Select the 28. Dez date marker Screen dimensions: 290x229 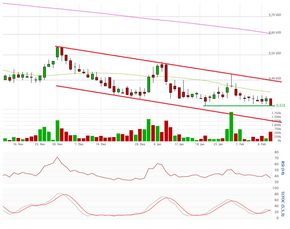coord(140,144)
